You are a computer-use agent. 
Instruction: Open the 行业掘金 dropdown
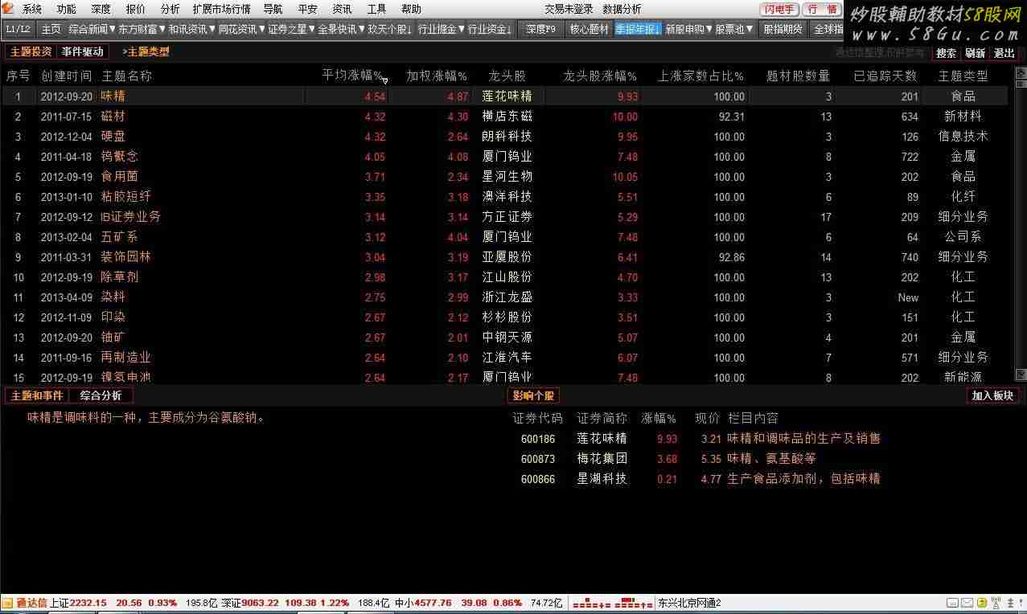click(x=442, y=29)
